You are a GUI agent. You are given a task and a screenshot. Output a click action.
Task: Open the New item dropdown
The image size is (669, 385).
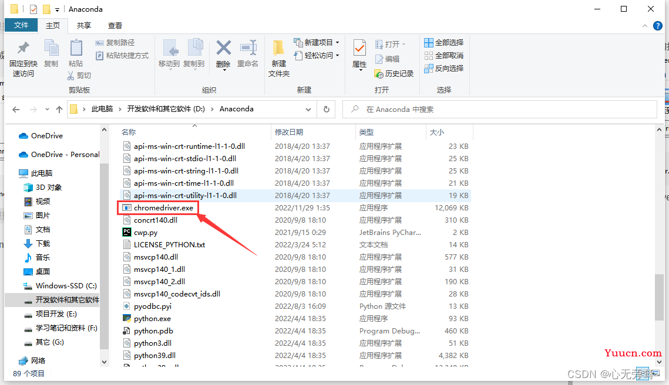point(316,42)
